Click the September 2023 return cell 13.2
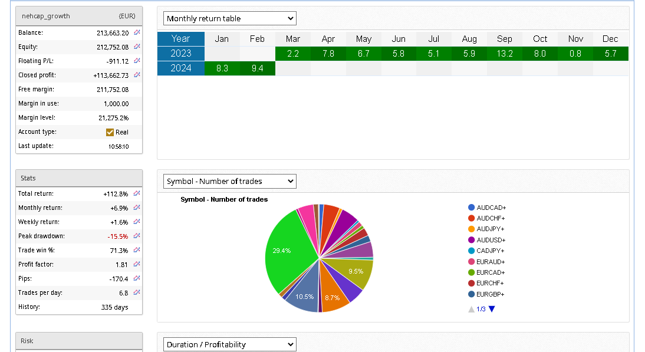Image resolution: width=645 pixels, height=352 pixels. tap(505, 54)
